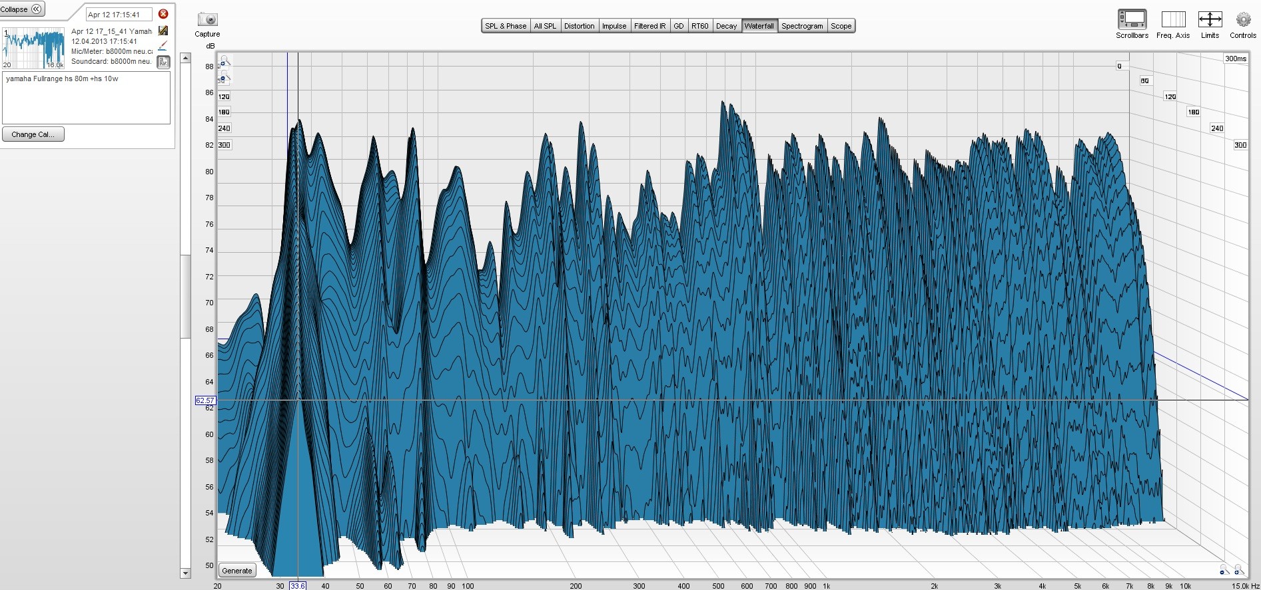Zoom out horizontal axis magnifier
The height and width of the screenshot is (590, 1261).
tap(1224, 569)
